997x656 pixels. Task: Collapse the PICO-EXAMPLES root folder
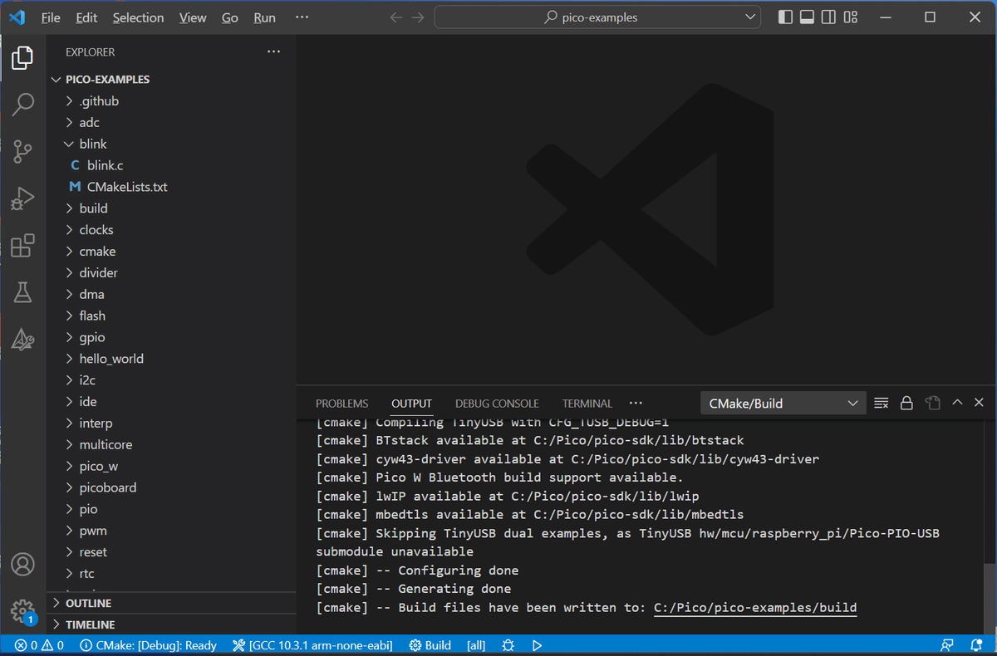point(171,80)
